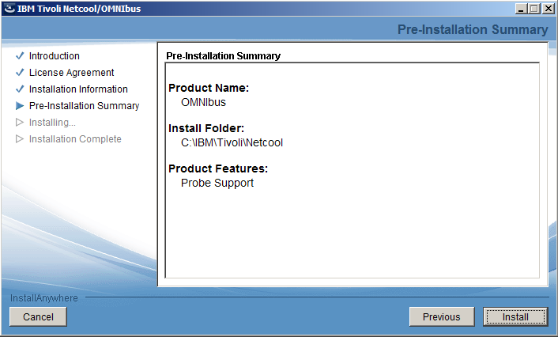This screenshot has width=558, height=337.
Task: Click the Product Features: label
Action: 218,168
